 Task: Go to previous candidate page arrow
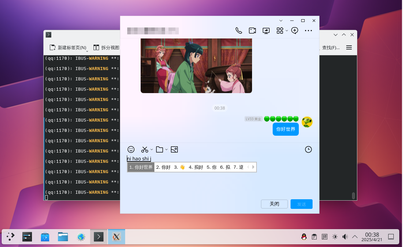coord(248,167)
